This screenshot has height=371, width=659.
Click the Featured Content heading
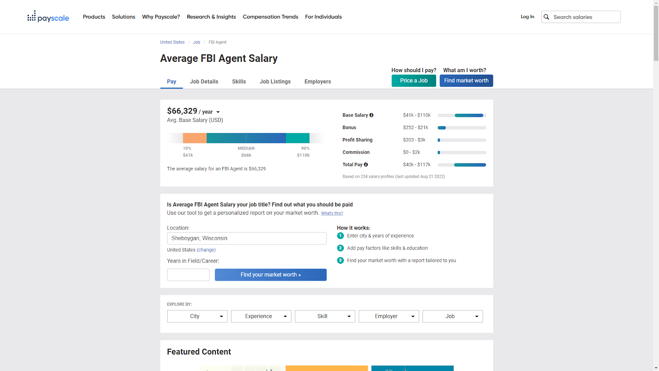coord(199,352)
